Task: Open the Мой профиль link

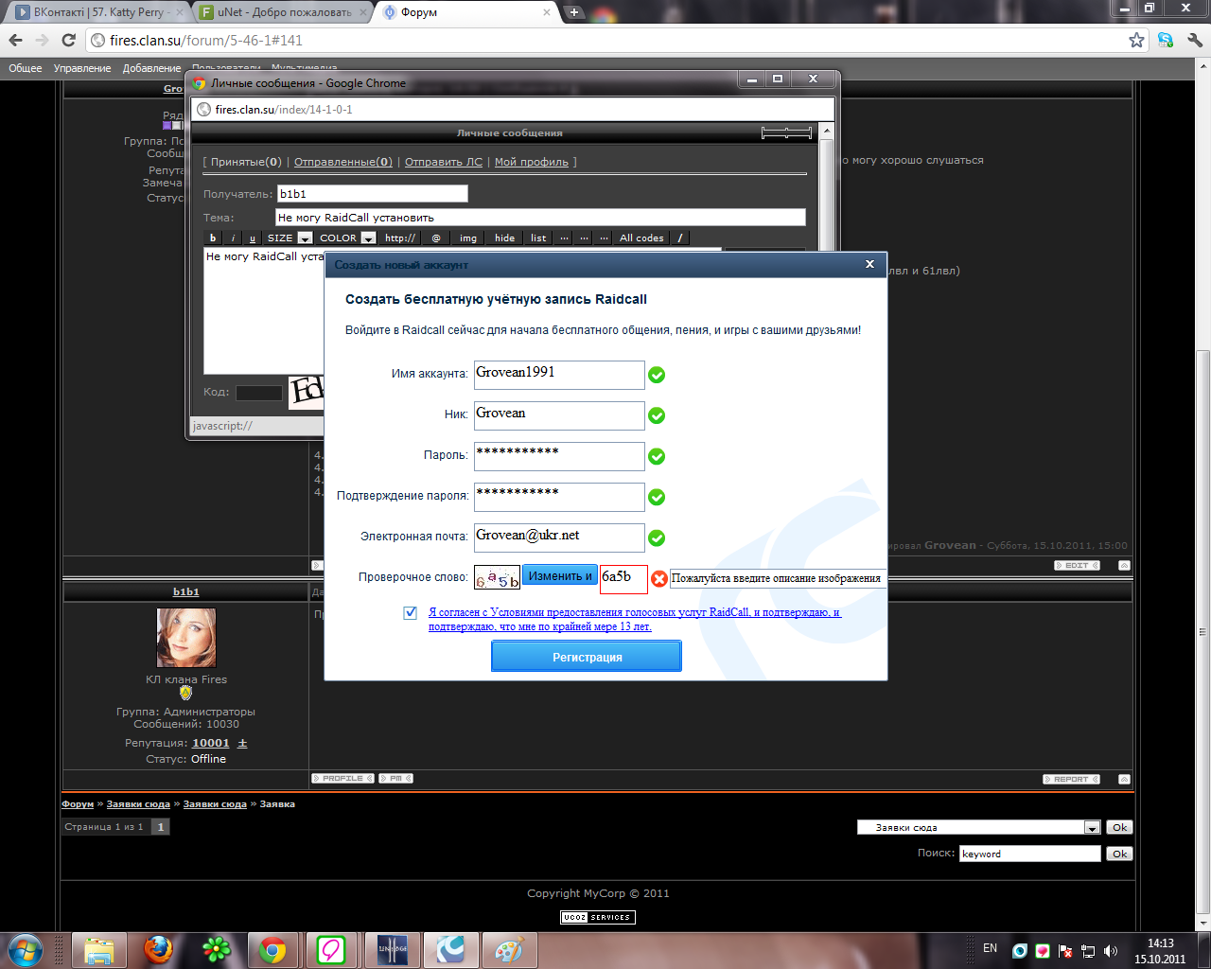Action: point(532,162)
